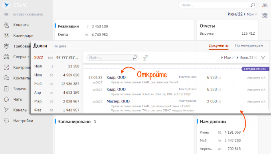The image size is (271, 154).
Task: Click the СБИС bird logo
Action: (6, 5)
